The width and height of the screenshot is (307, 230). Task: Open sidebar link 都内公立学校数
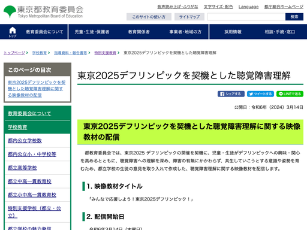[25, 141]
